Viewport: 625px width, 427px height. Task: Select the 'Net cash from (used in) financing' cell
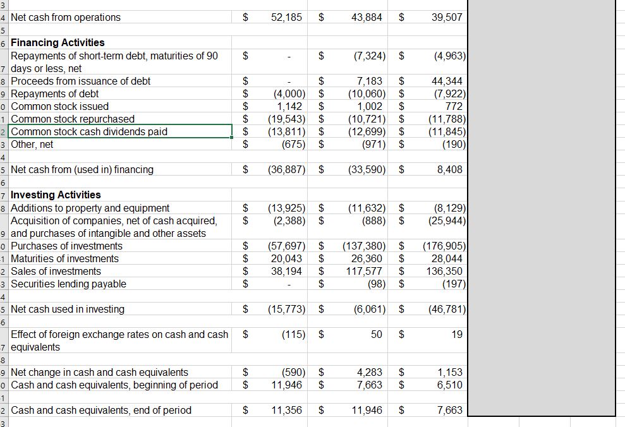[x=119, y=169]
